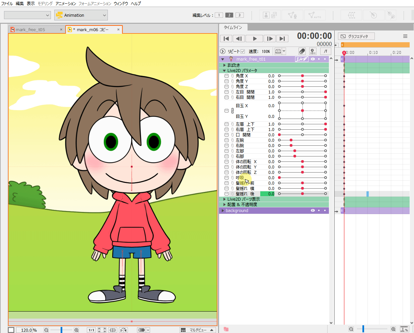
Task: Click the 1:1 zoom reset icon in the status bar
Action: (x=91, y=330)
